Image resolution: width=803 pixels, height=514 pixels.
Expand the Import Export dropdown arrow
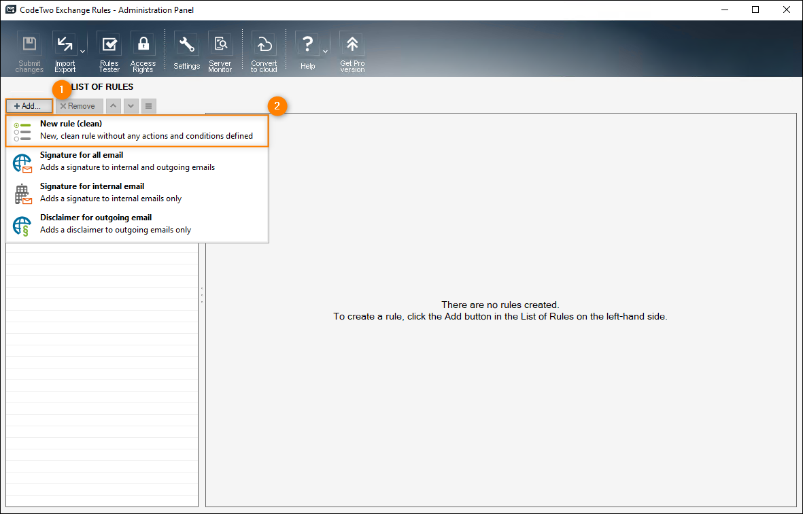82,52
